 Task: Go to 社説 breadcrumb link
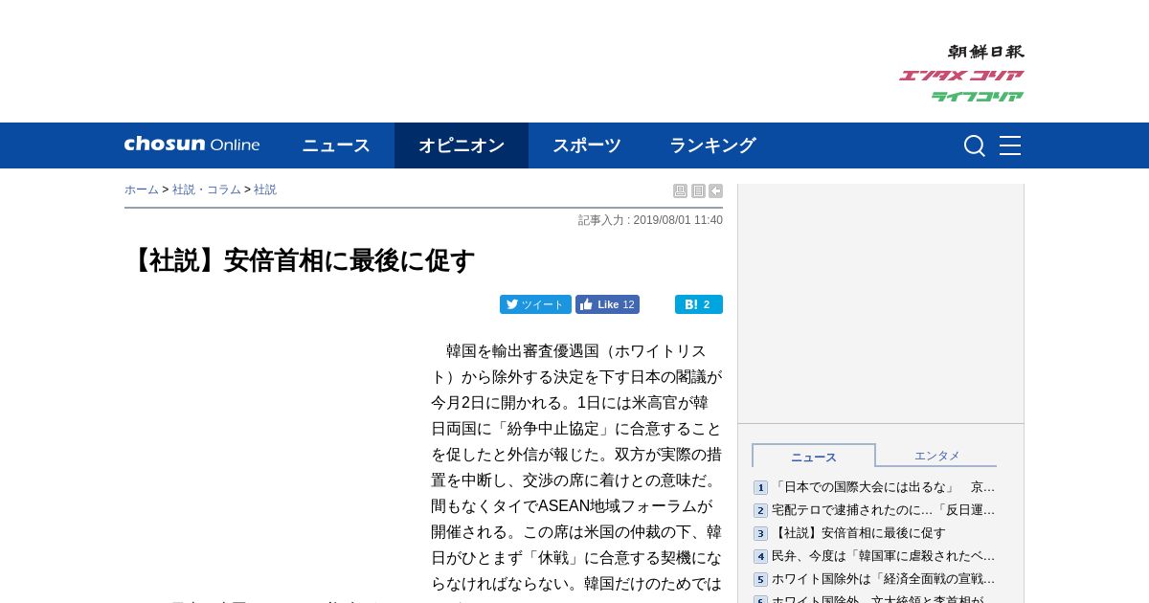(265, 190)
